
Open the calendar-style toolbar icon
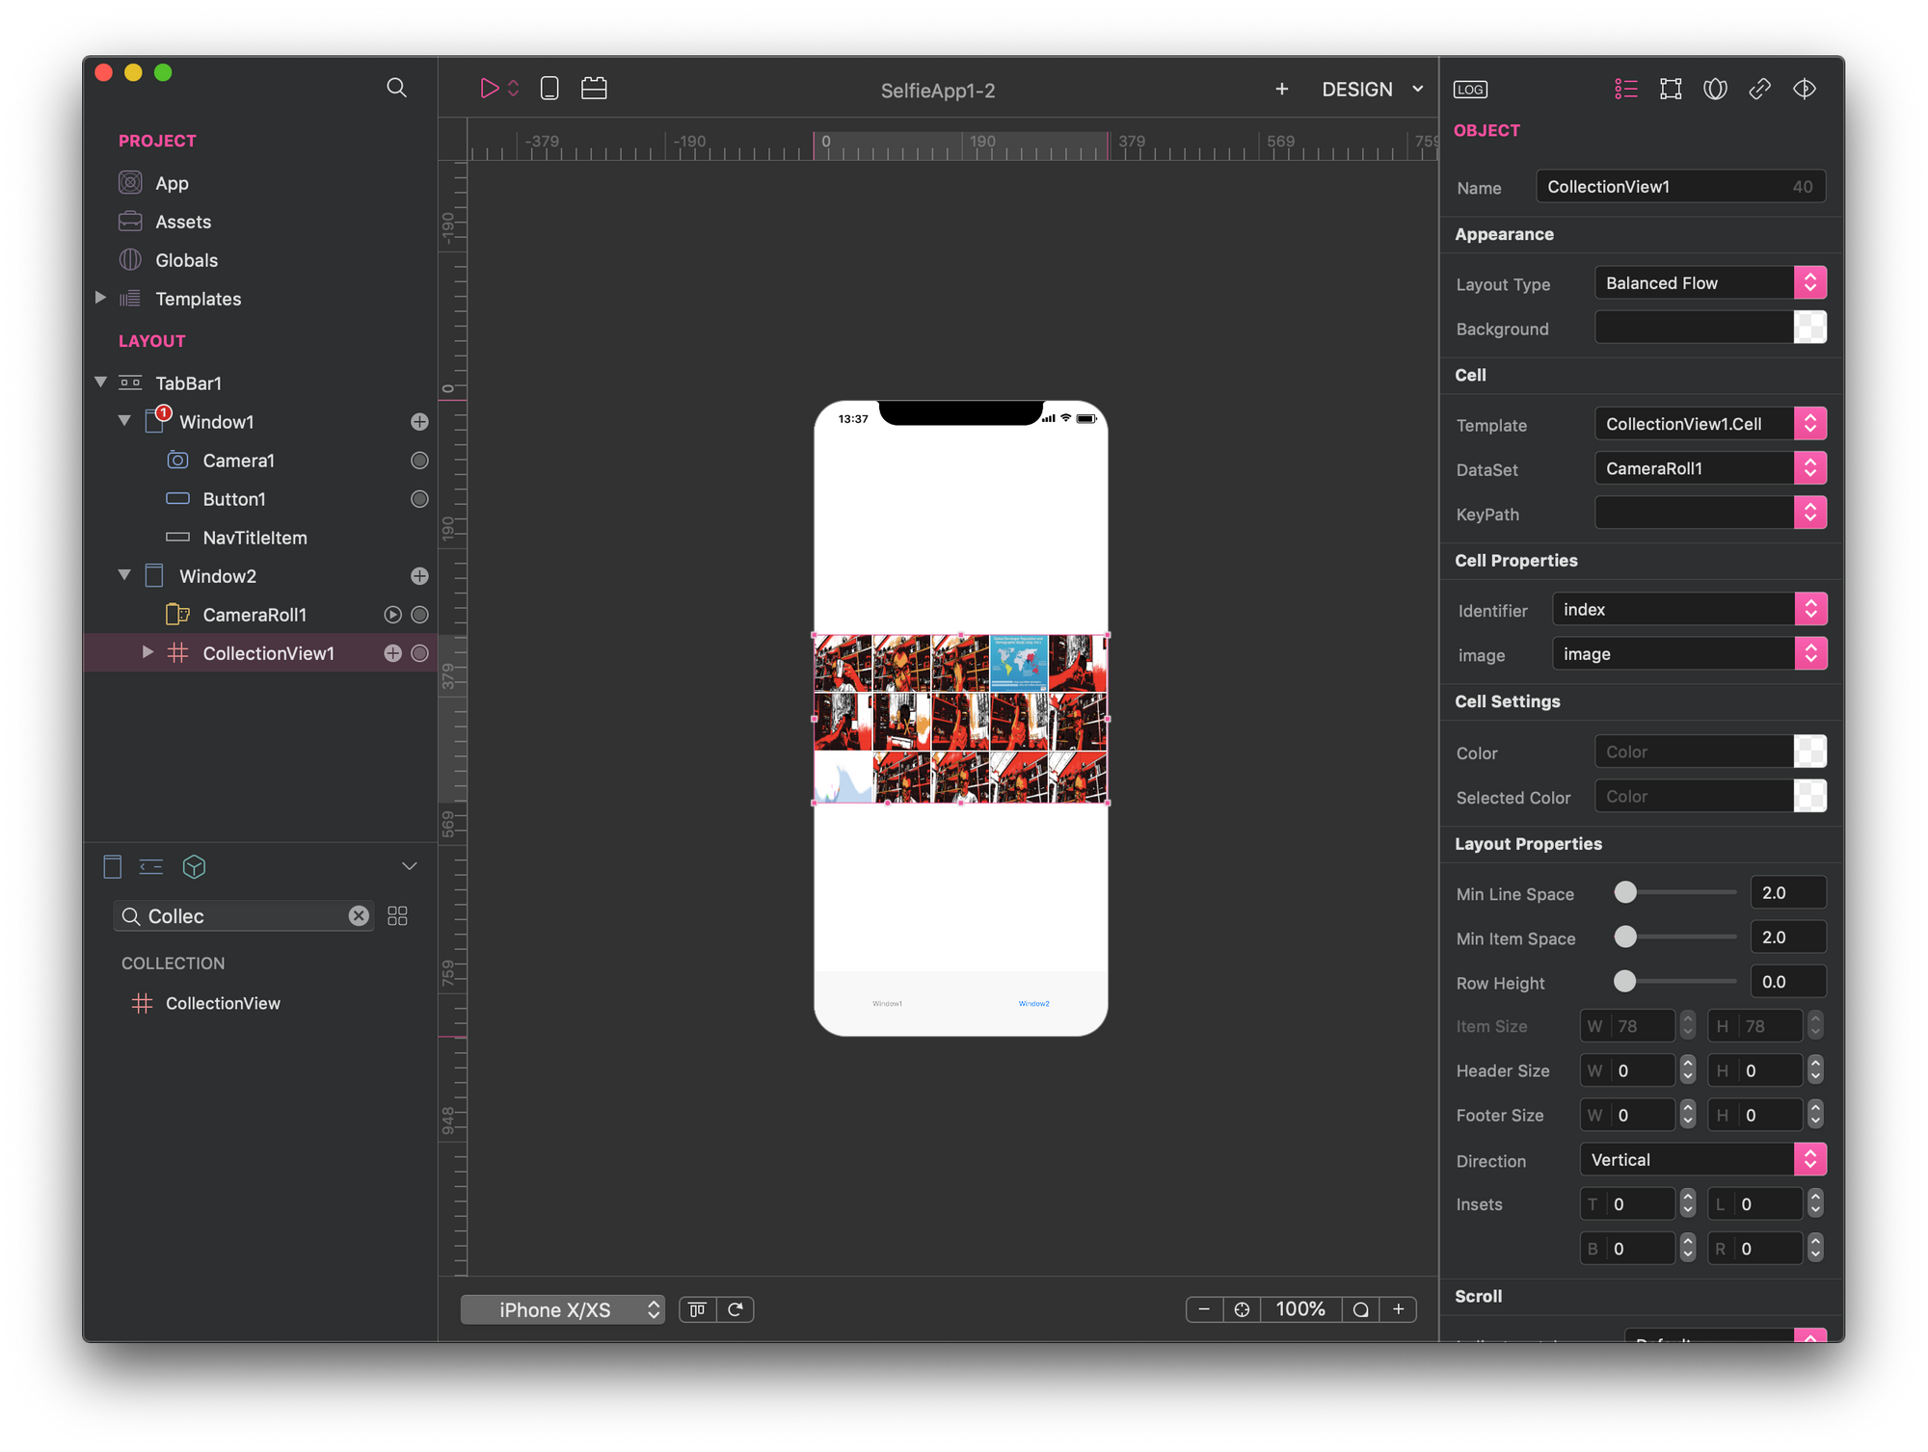click(x=594, y=89)
